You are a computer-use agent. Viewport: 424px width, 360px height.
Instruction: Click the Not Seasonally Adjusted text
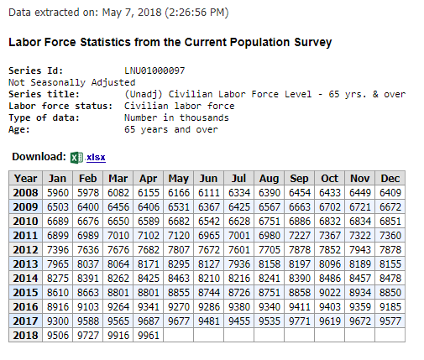[x=72, y=82]
